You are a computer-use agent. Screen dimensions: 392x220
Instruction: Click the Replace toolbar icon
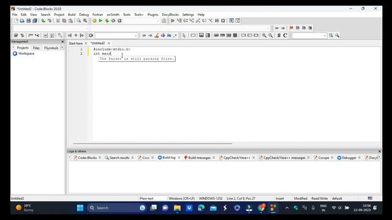click(x=85, y=21)
